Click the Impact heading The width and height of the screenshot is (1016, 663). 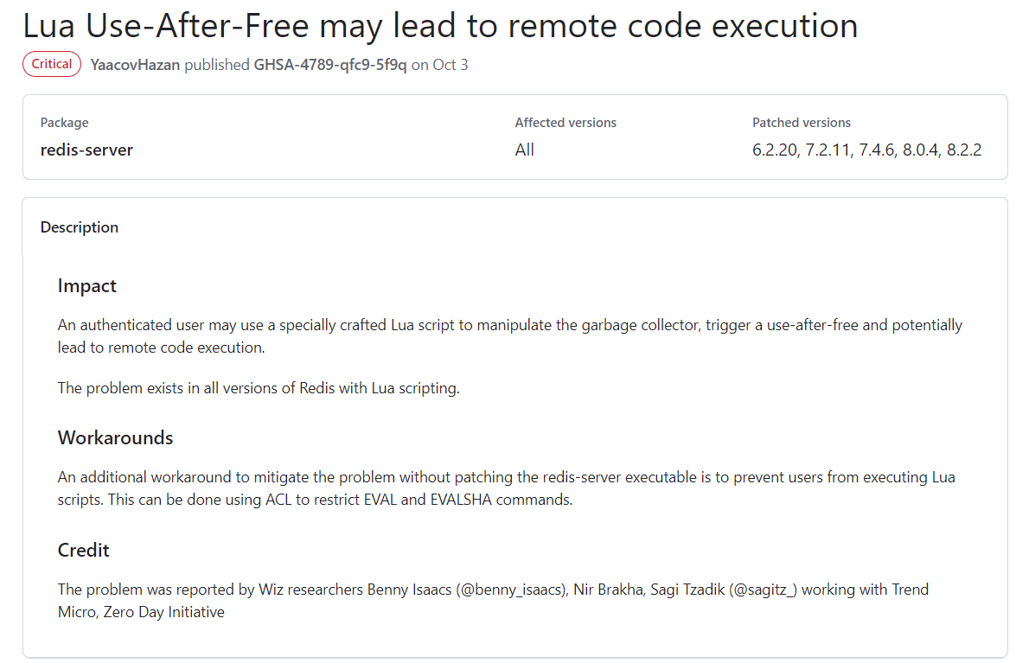[86, 285]
